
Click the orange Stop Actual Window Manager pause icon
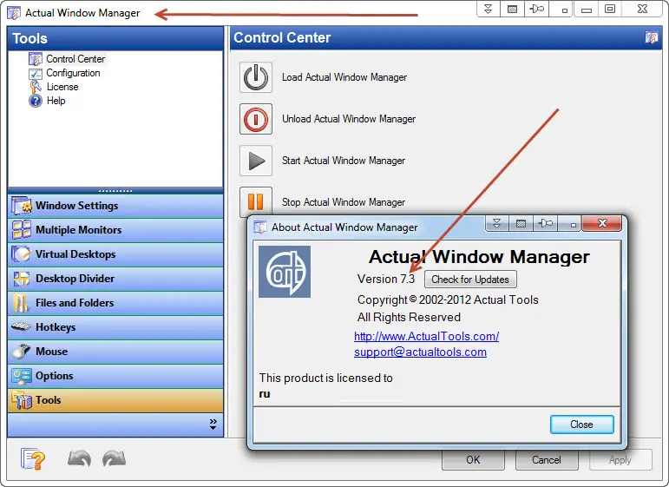pos(256,202)
